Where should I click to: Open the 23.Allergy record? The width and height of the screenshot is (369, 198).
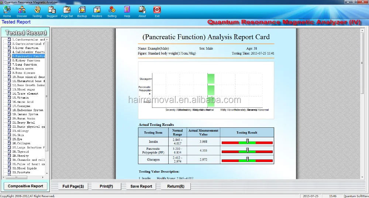click(x=20, y=131)
